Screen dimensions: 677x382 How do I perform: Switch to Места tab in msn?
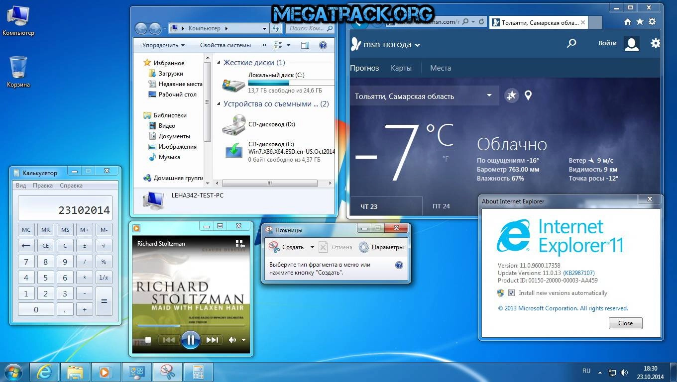coord(441,68)
